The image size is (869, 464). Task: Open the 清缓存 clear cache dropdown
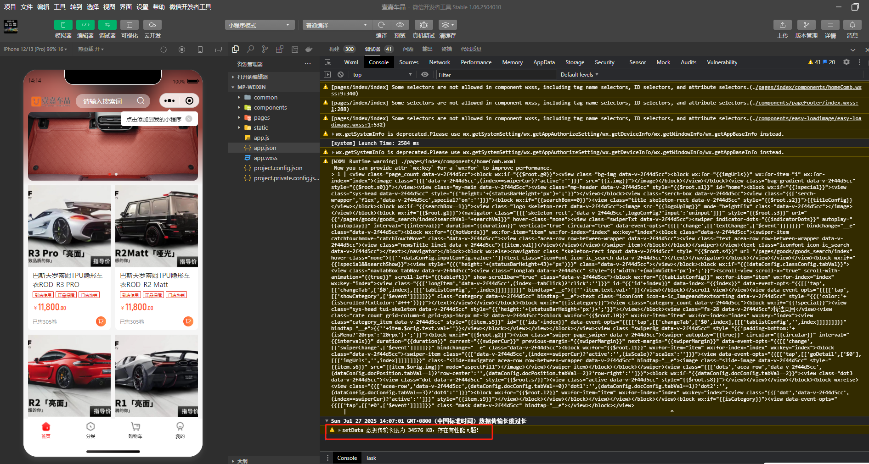coord(448,25)
